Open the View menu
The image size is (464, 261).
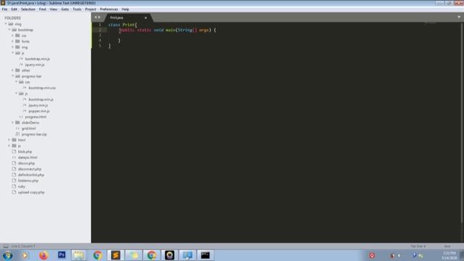coord(53,9)
